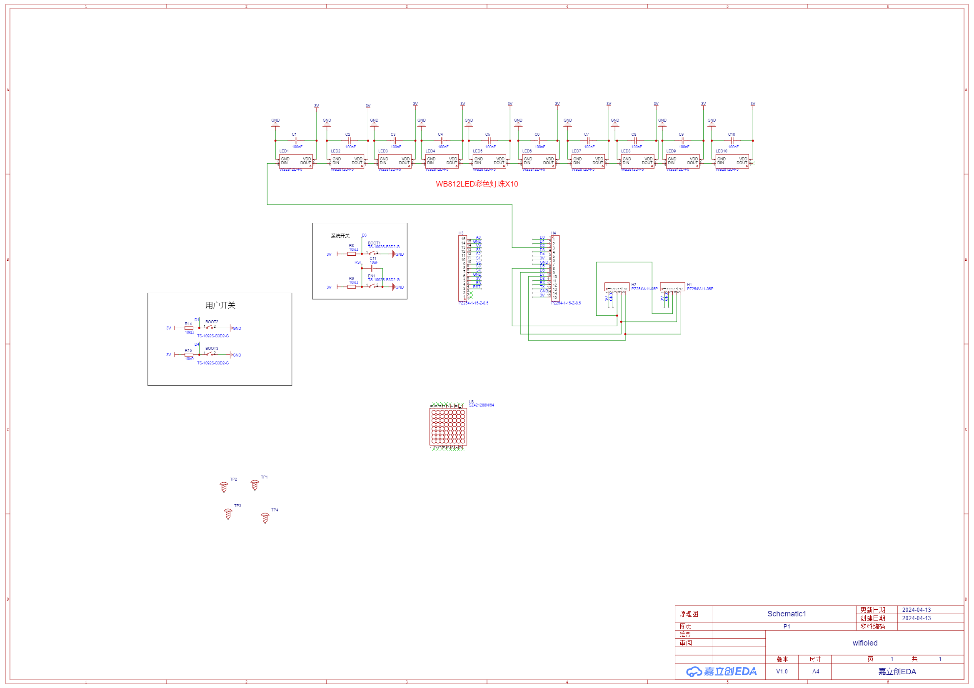Select test point TP4 symbol
Image resolution: width=974 pixels, height=688 pixels.
coord(265,518)
